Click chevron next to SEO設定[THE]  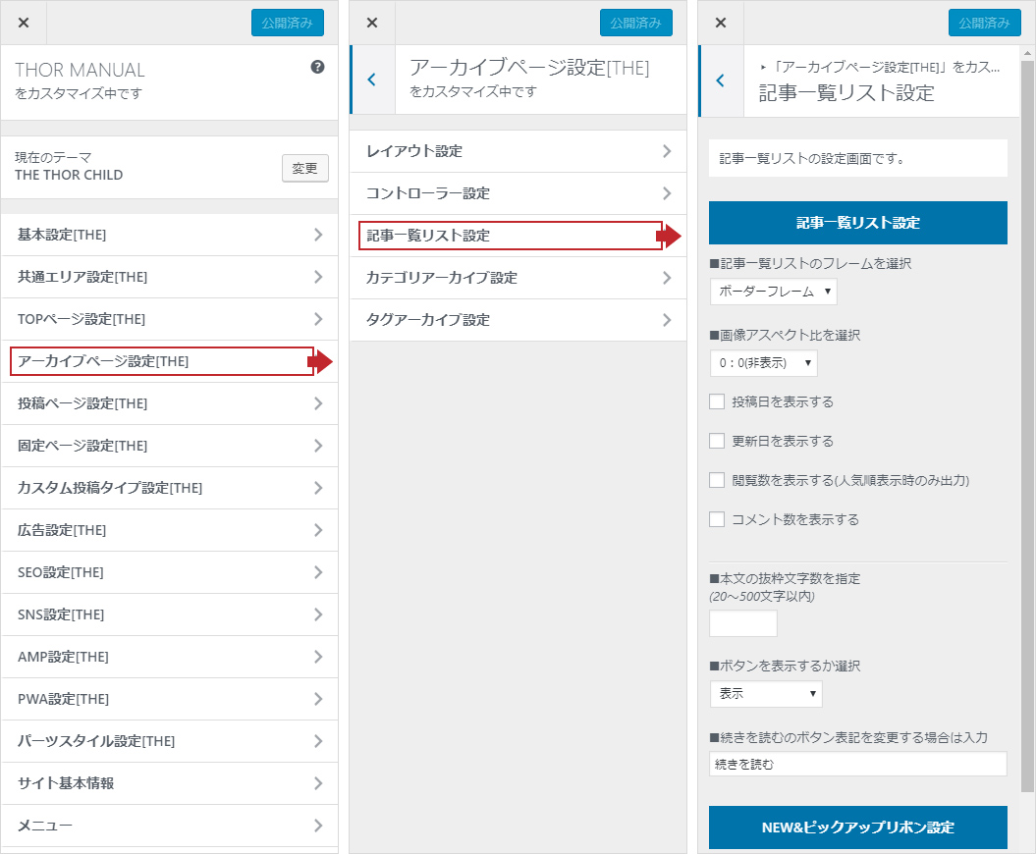317,572
